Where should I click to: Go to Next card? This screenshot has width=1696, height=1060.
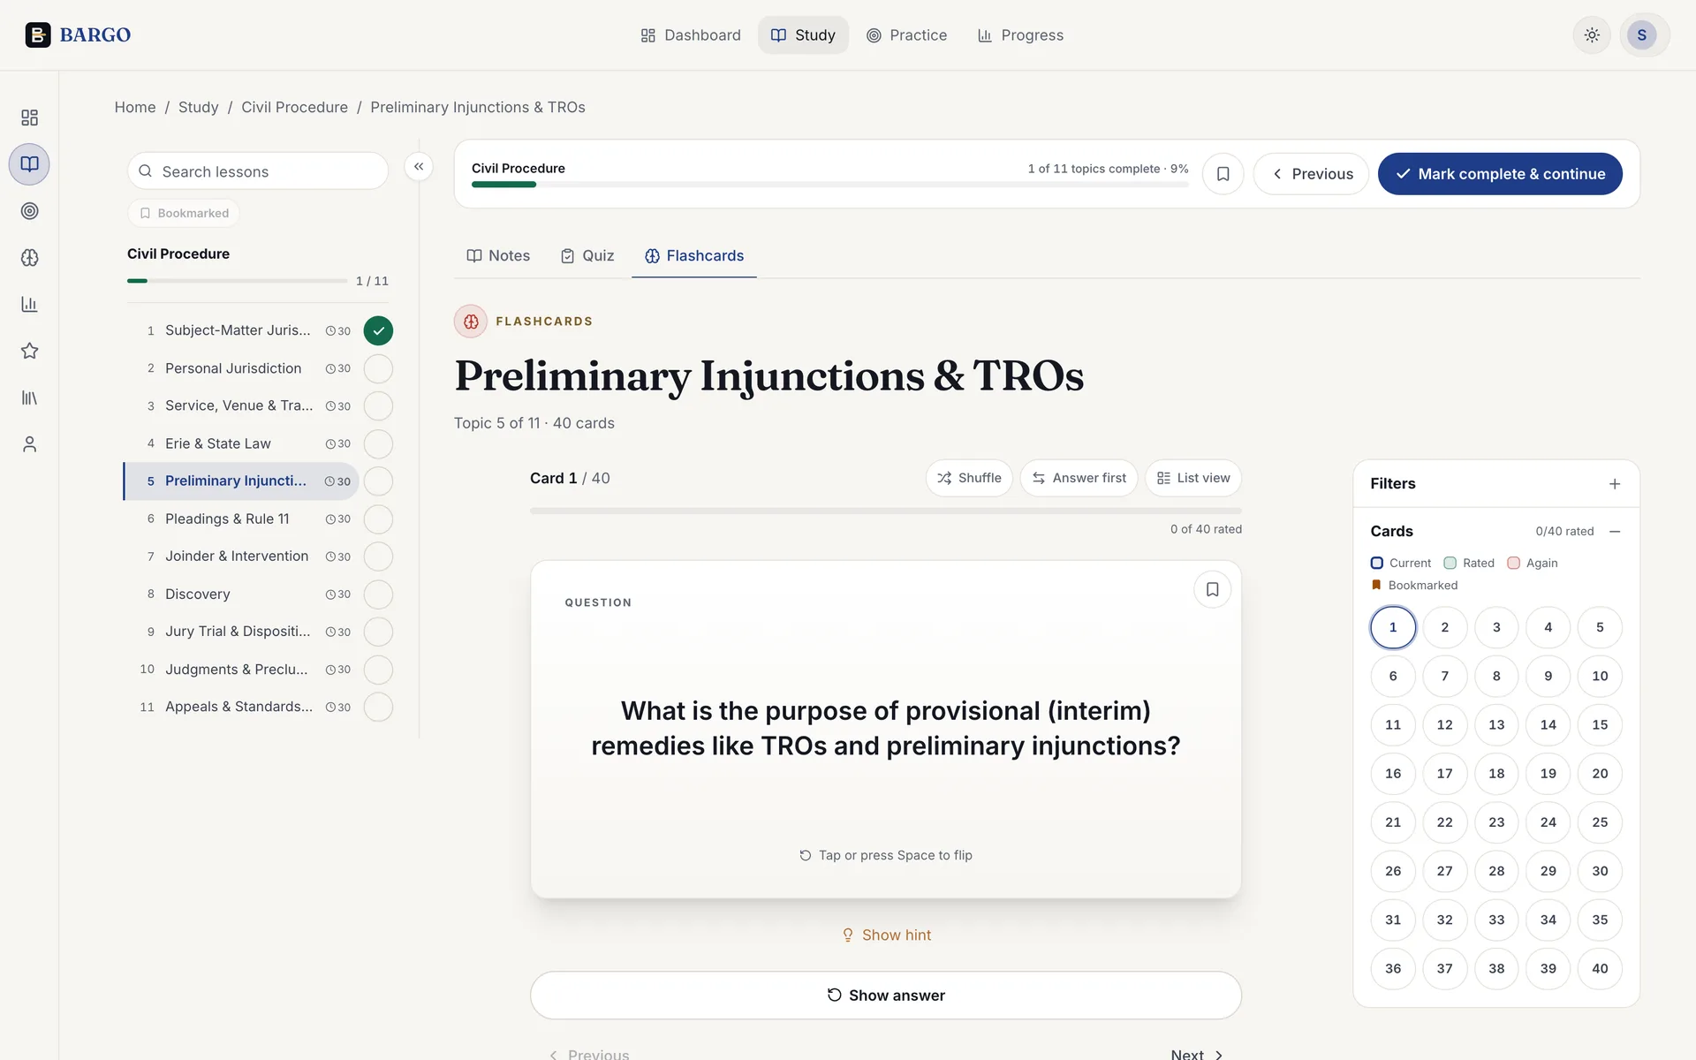click(x=1197, y=1054)
